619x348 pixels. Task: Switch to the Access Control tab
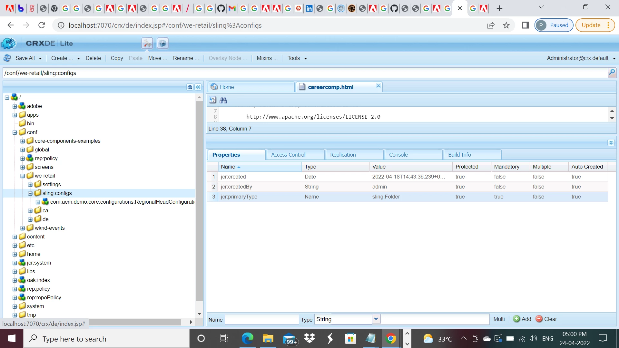[x=288, y=155]
